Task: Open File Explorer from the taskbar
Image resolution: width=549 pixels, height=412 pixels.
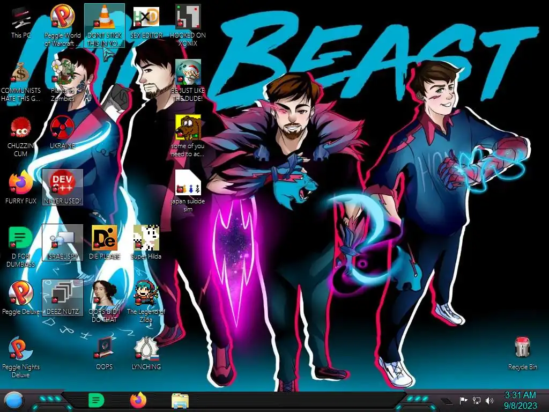Action: point(180,401)
